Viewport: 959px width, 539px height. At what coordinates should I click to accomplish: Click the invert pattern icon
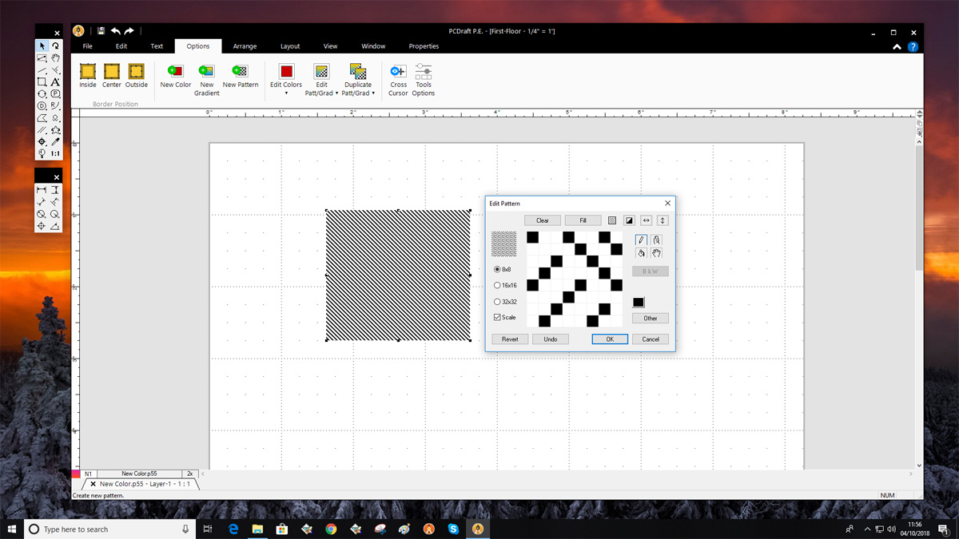click(x=631, y=220)
